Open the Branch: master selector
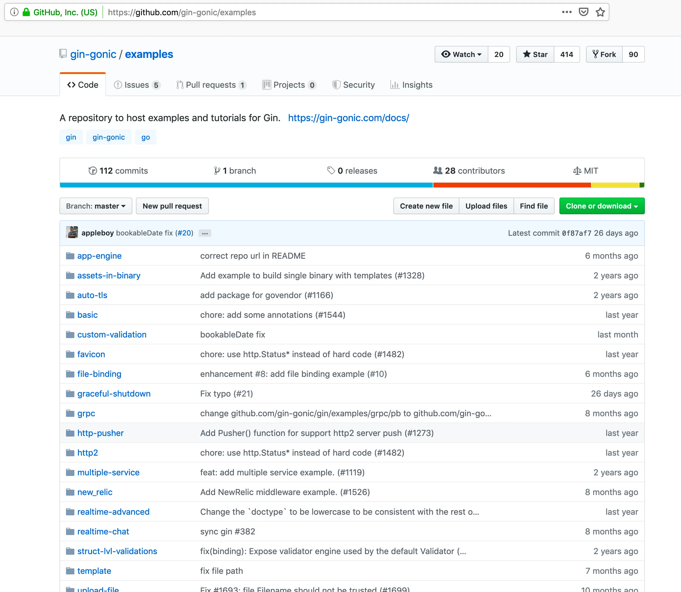 (x=96, y=206)
